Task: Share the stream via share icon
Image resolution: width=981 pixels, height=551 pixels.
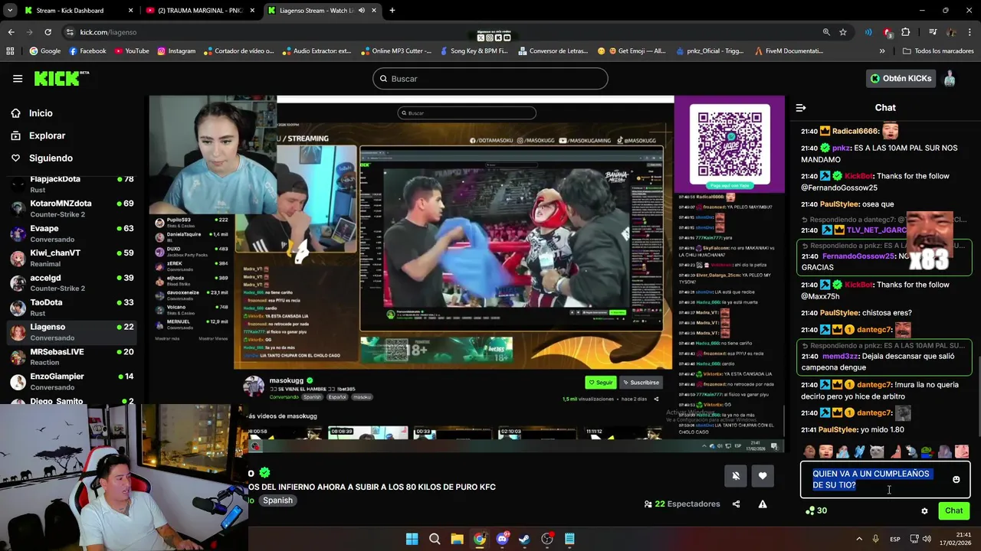Action: tap(736, 504)
